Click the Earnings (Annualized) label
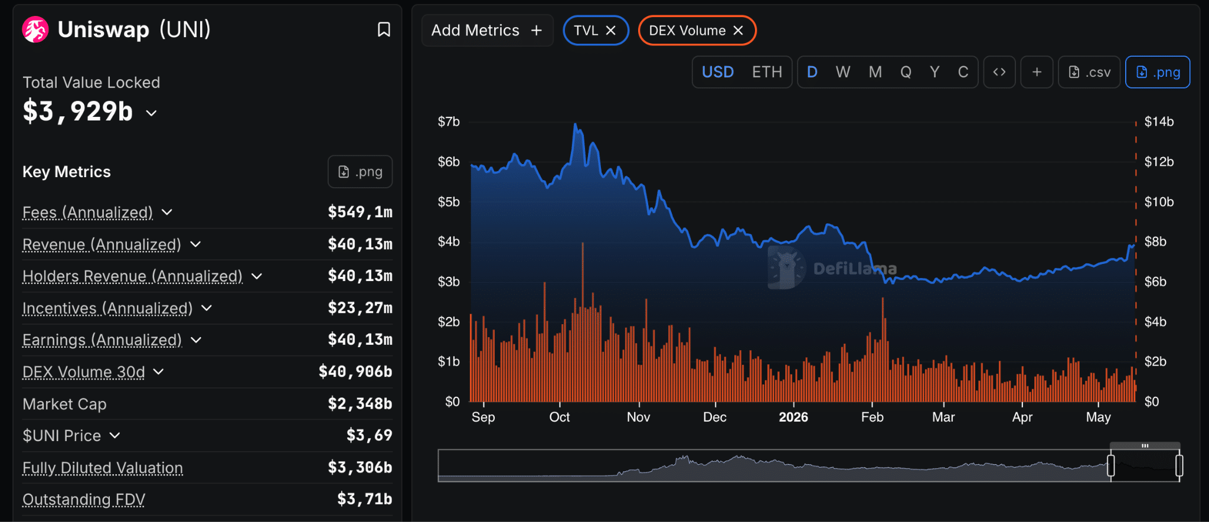The width and height of the screenshot is (1209, 522). tap(102, 340)
